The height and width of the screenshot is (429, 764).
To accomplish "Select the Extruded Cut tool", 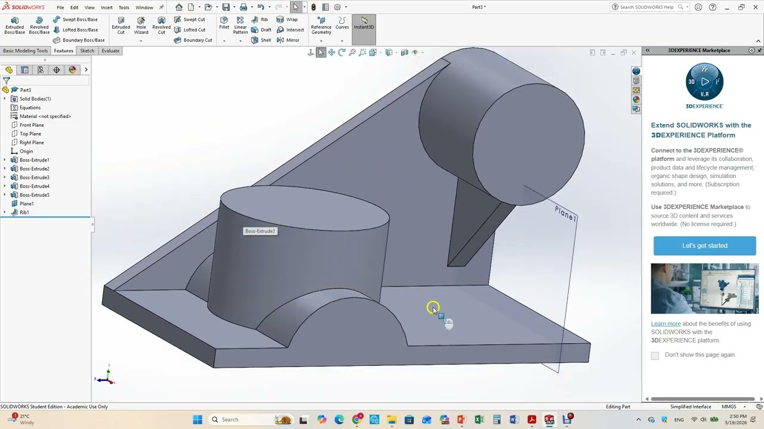I will [x=121, y=26].
